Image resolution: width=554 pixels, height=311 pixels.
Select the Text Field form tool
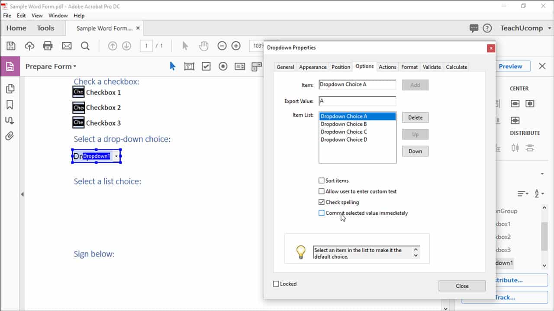coord(189,66)
